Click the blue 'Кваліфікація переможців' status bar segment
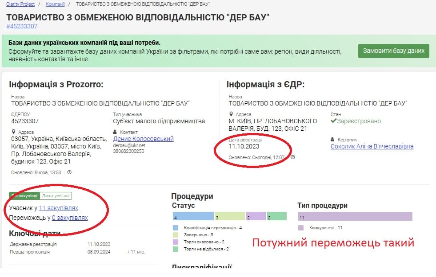This screenshot has height=277, width=436. coord(193,216)
